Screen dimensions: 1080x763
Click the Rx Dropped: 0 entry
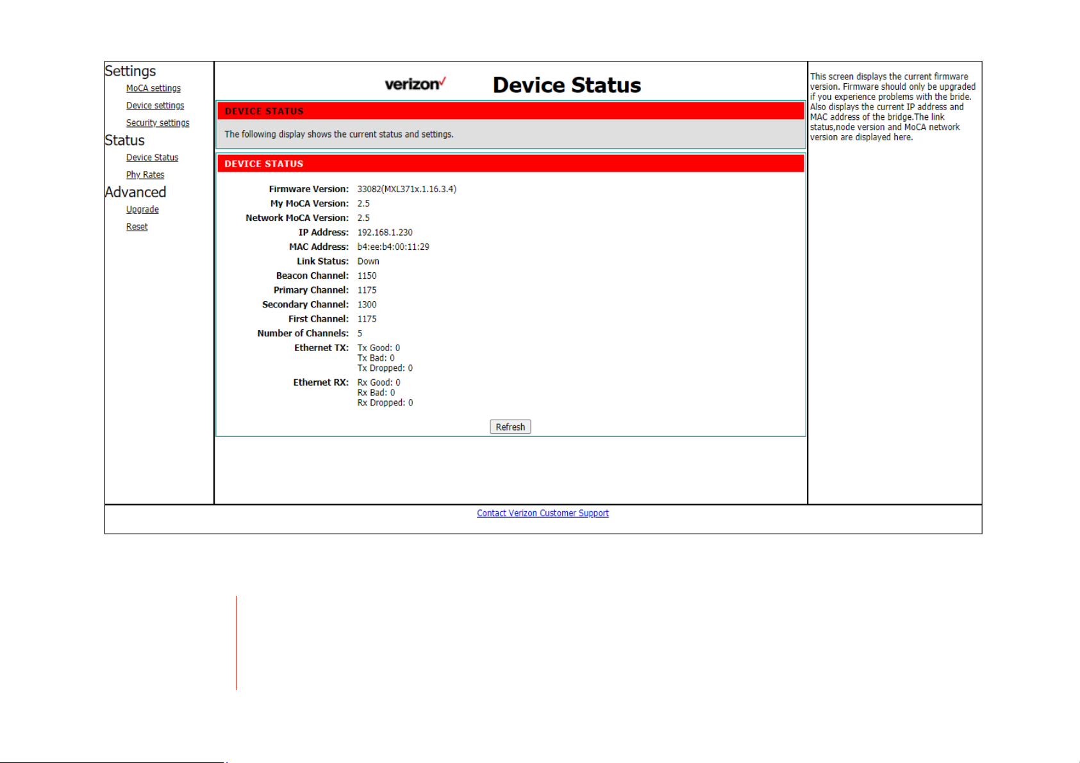point(385,403)
